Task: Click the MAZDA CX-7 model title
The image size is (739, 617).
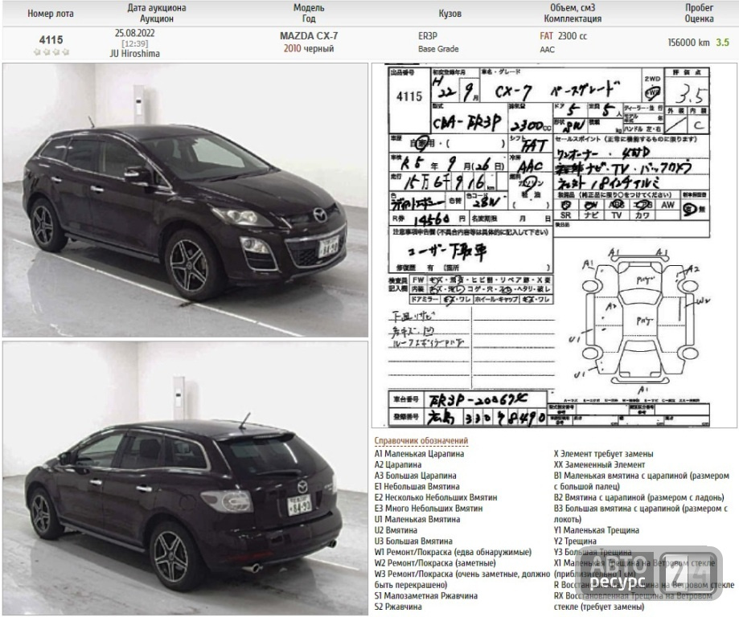Action: point(309,36)
